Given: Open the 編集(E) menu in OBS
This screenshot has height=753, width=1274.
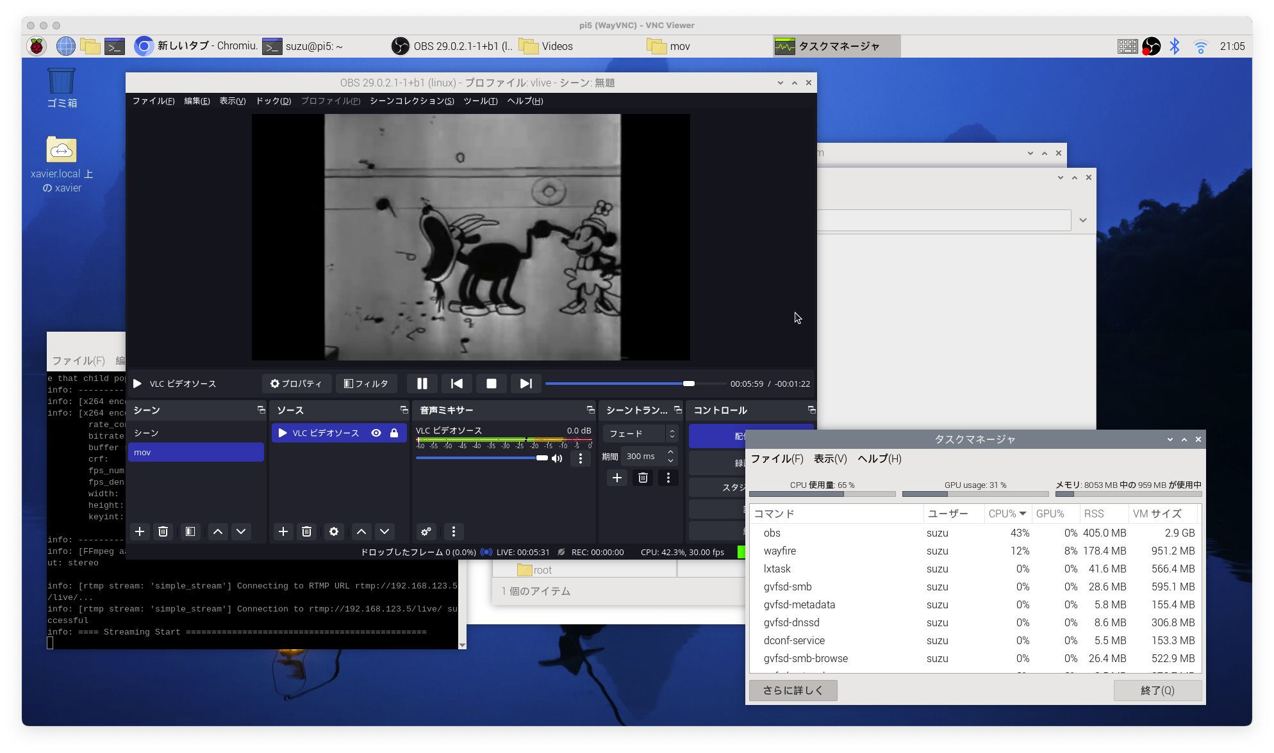Looking at the screenshot, I should pos(197,101).
